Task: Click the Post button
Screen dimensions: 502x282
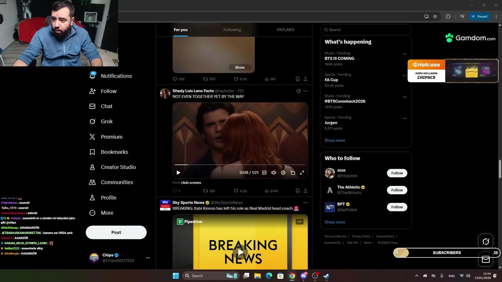Action: tap(116, 232)
